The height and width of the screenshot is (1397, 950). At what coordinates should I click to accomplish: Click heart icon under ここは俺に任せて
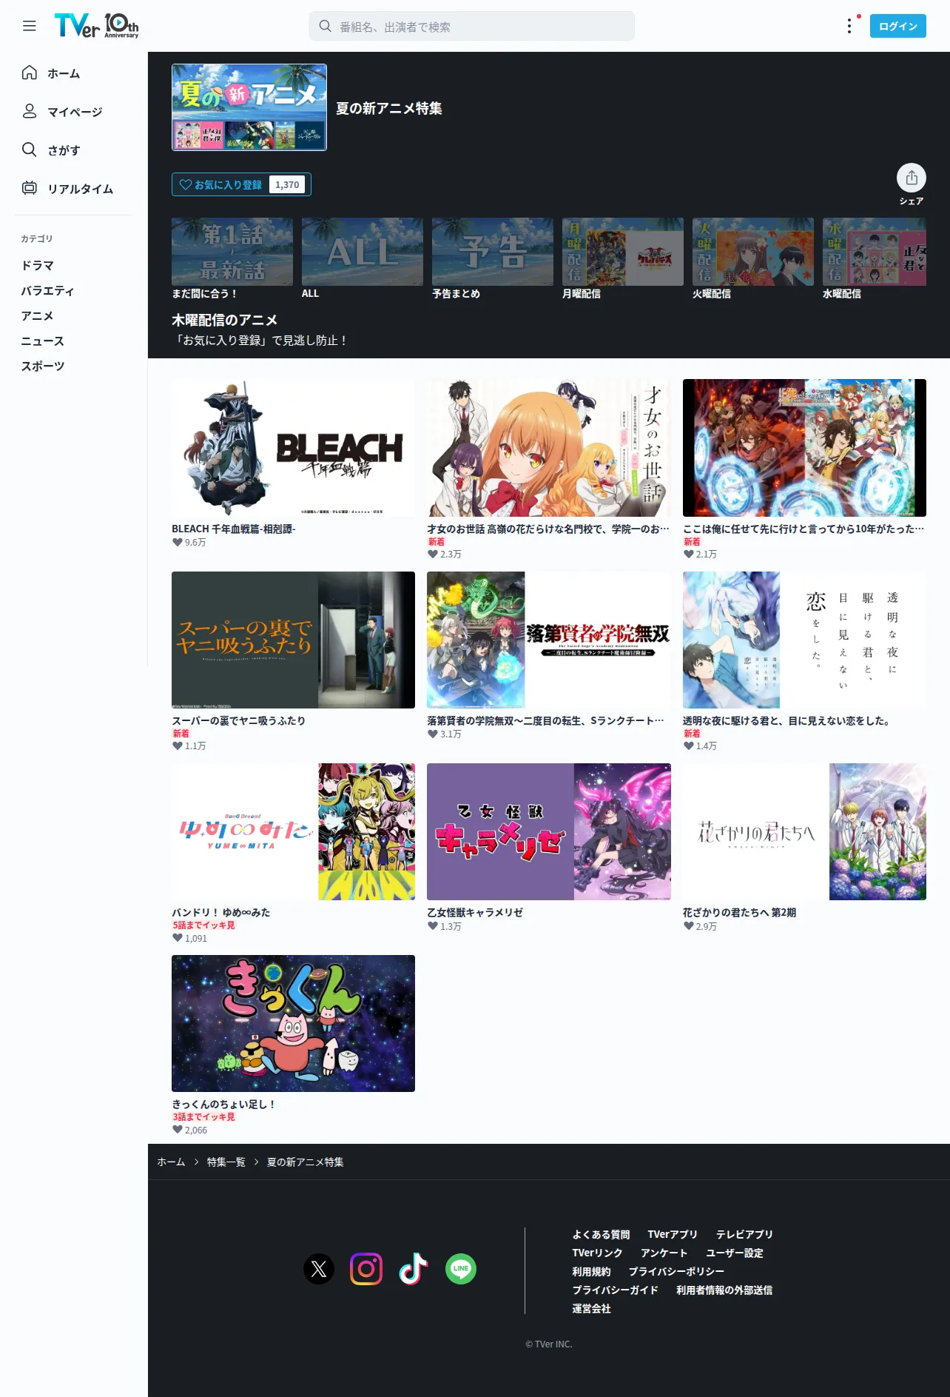tap(689, 554)
